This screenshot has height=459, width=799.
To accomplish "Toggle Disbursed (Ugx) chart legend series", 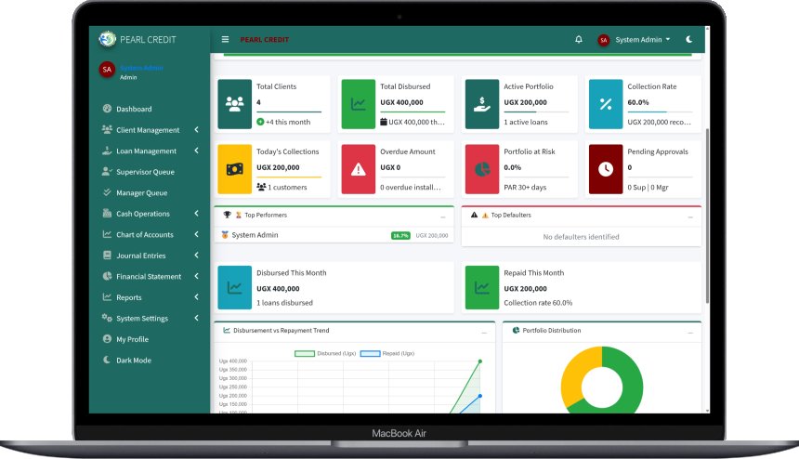I will tap(323, 353).
